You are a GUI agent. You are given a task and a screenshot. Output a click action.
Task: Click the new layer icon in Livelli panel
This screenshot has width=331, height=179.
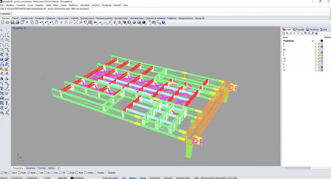click(284, 33)
